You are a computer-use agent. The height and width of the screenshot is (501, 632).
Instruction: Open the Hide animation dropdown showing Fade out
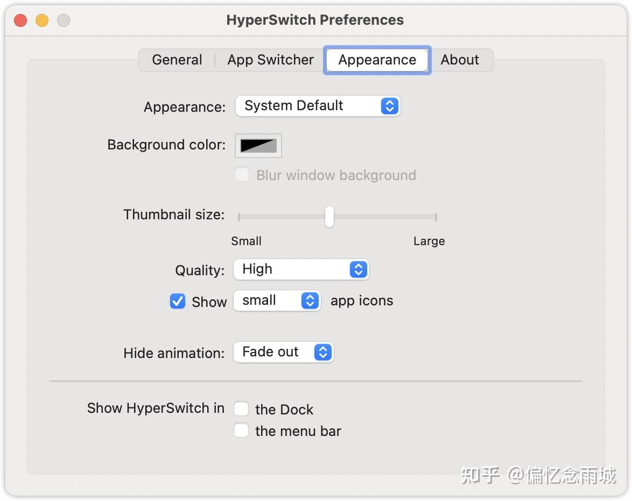tap(283, 352)
